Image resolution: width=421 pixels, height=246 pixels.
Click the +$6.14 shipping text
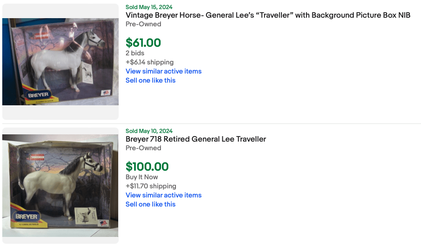tap(150, 62)
